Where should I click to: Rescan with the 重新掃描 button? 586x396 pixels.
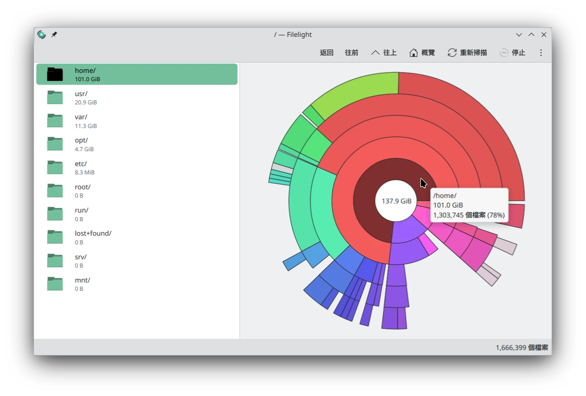[x=467, y=53]
